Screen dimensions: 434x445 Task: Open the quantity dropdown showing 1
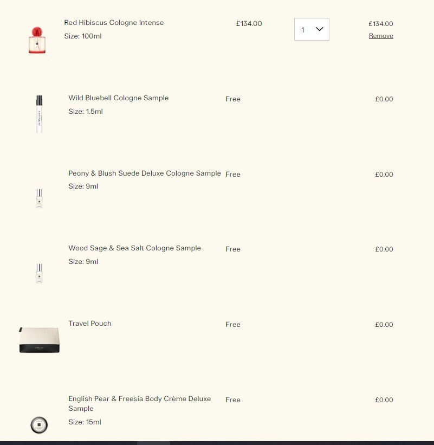312,29
